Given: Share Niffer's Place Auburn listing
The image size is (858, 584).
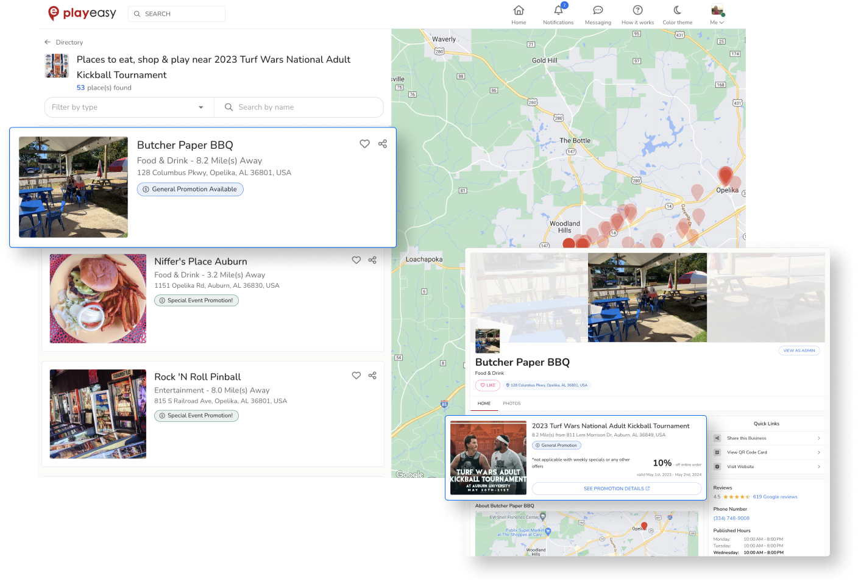Looking at the screenshot, I should pos(372,260).
